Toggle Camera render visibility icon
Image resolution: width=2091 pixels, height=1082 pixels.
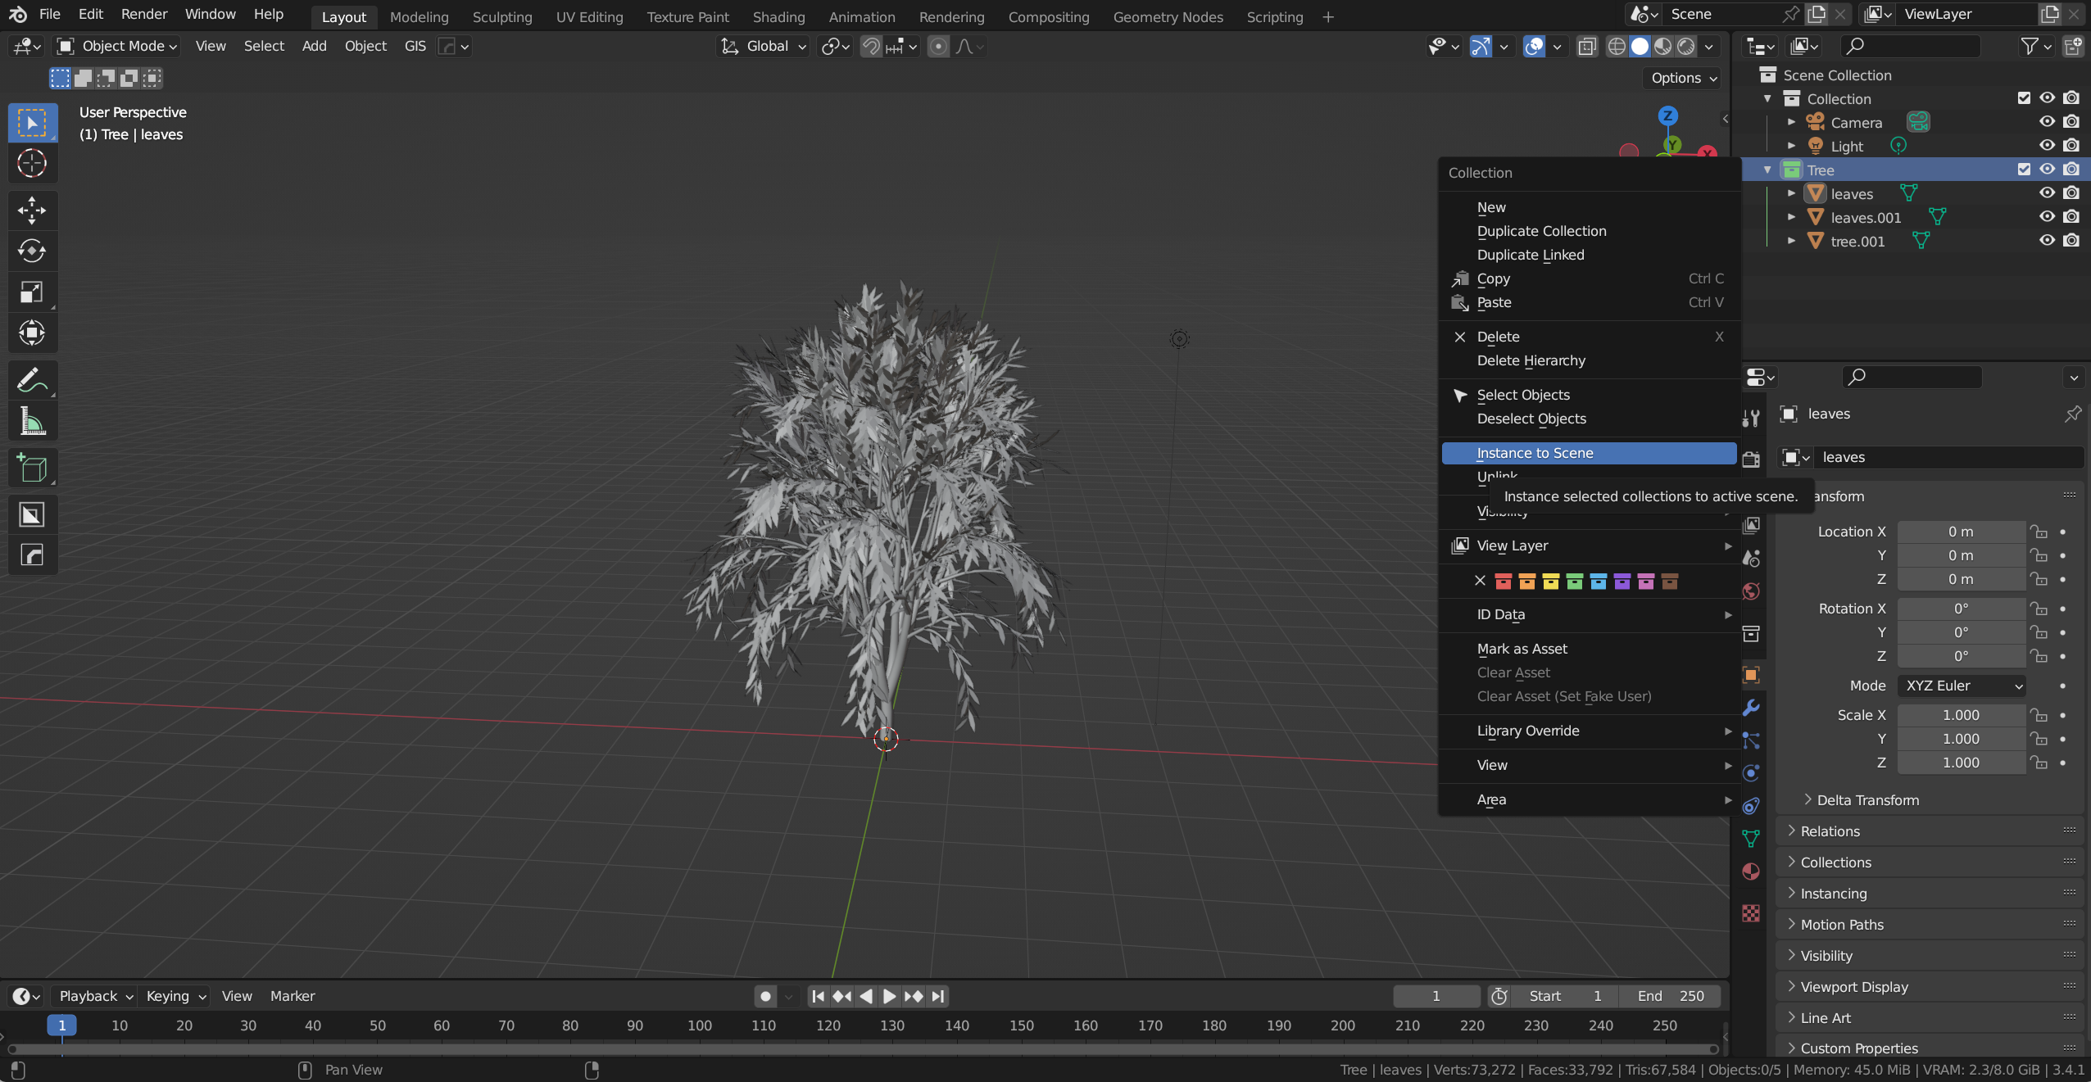[2071, 122]
